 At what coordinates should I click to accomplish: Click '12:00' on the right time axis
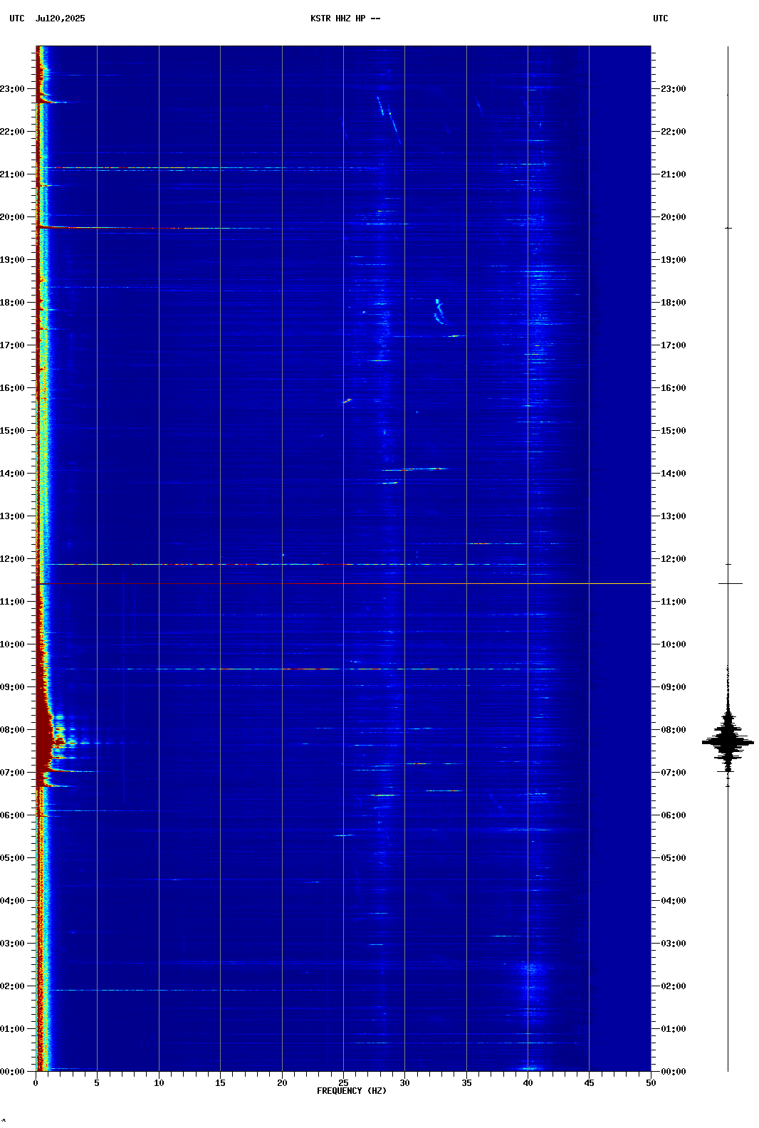click(x=674, y=559)
